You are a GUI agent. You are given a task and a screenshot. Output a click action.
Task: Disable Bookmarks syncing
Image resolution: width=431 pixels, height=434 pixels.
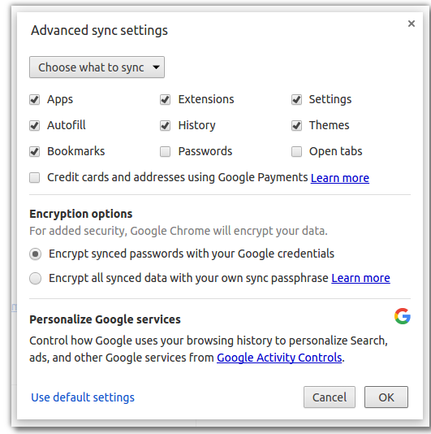coord(35,151)
